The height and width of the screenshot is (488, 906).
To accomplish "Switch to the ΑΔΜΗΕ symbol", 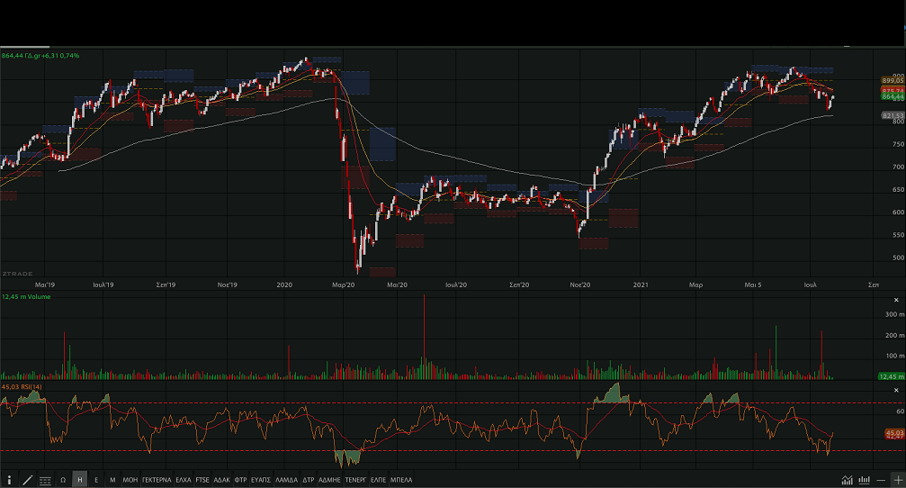I will [x=329, y=480].
